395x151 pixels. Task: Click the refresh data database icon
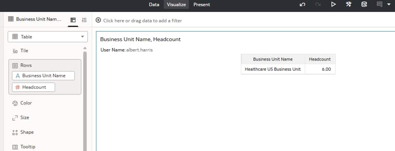(364, 4)
